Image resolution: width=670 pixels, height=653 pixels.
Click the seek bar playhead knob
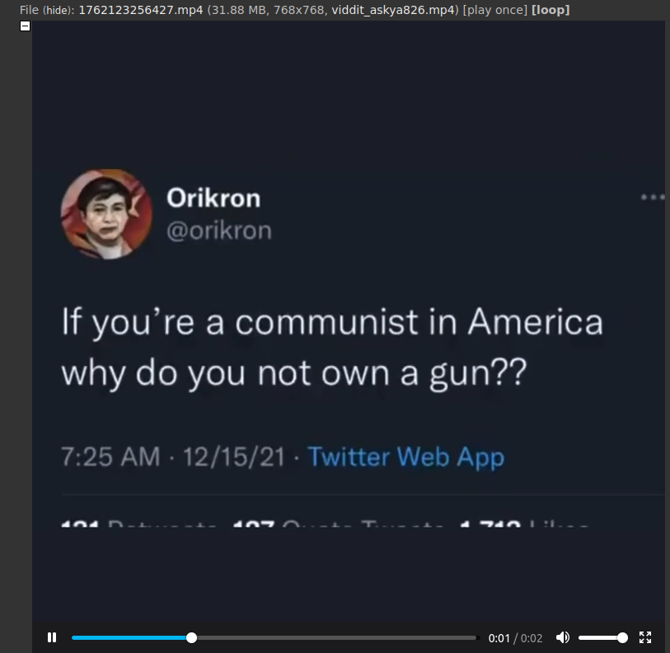[192, 637]
